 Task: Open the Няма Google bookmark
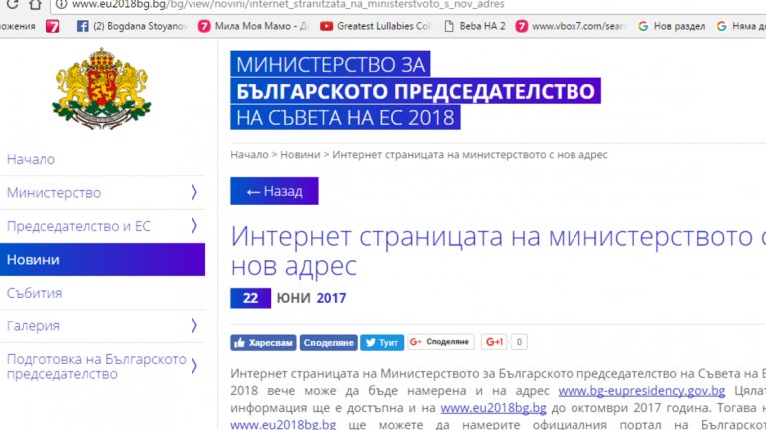pyautogui.click(x=741, y=26)
